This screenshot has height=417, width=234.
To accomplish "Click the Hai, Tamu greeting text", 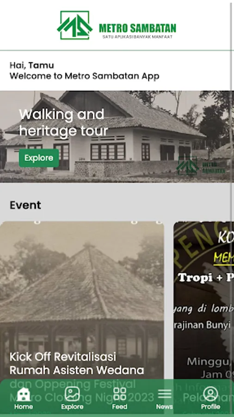I will (32, 65).
